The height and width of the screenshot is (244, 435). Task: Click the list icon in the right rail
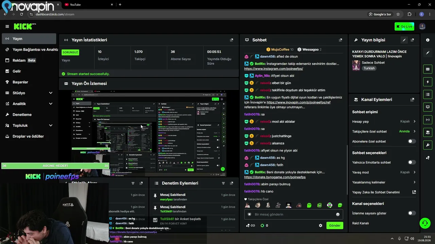[x=428, y=94]
